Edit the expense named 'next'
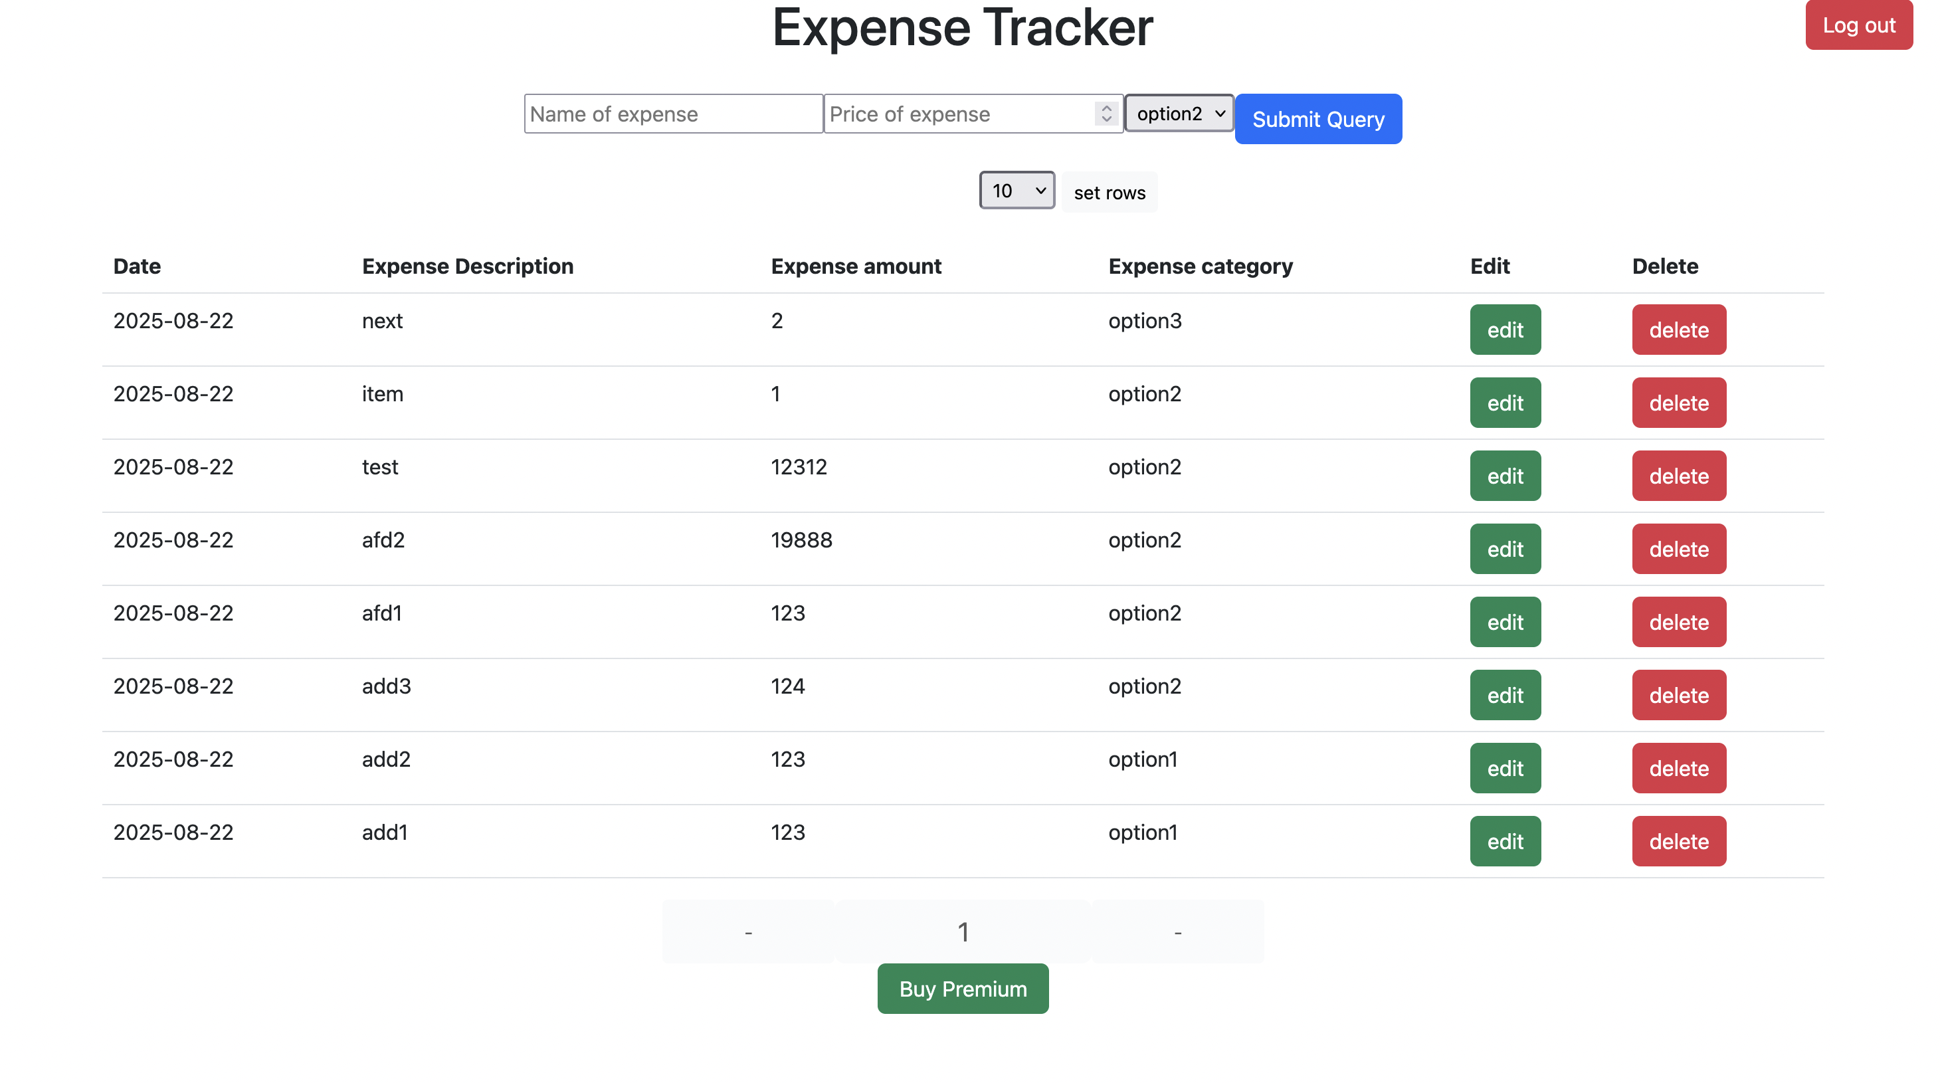 click(1504, 329)
